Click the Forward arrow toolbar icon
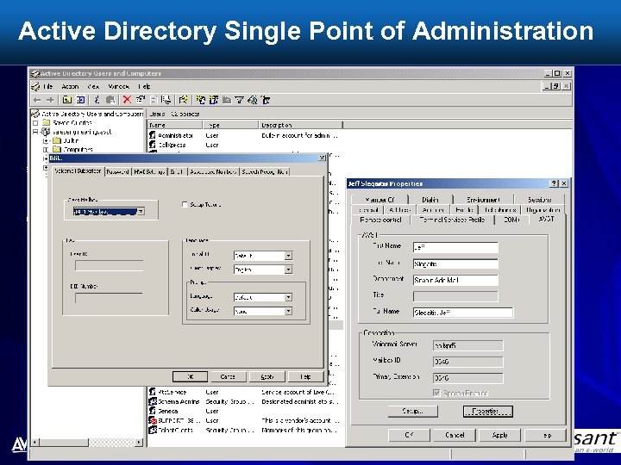 pos(50,100)
